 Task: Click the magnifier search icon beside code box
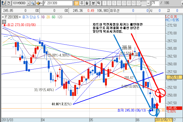(33, 3)
